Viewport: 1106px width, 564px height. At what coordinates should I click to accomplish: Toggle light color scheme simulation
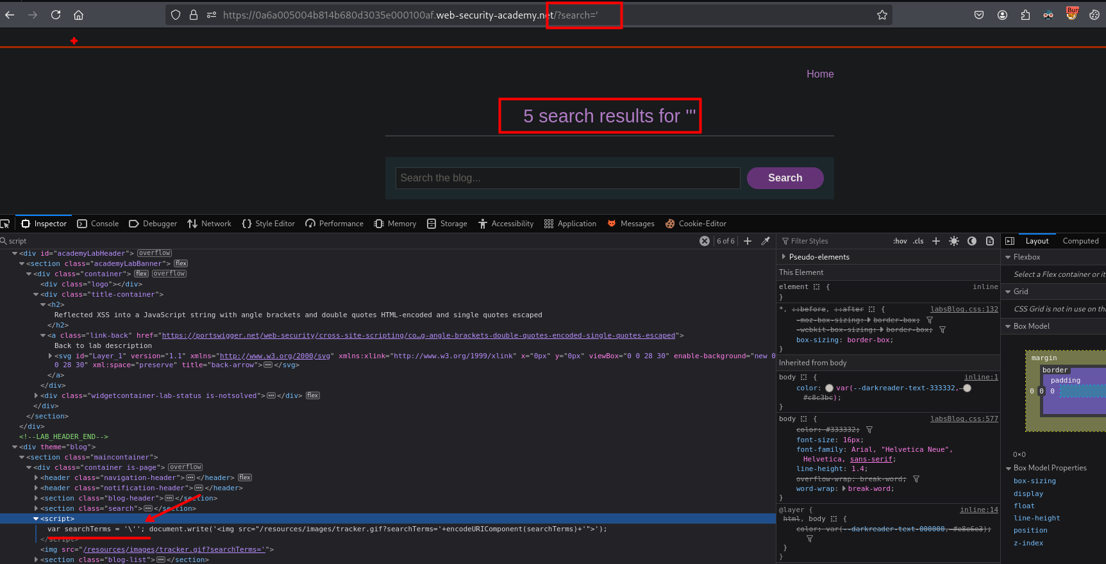954,241
